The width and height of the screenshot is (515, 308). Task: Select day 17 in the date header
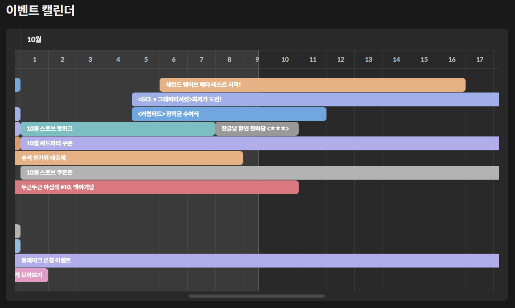click(480, 59)
